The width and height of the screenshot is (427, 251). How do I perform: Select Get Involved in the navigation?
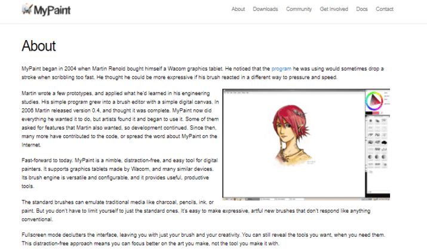[334, 9]
